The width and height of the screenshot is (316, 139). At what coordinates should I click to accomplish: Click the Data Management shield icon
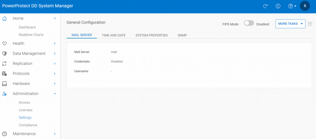tap(4, 54)
